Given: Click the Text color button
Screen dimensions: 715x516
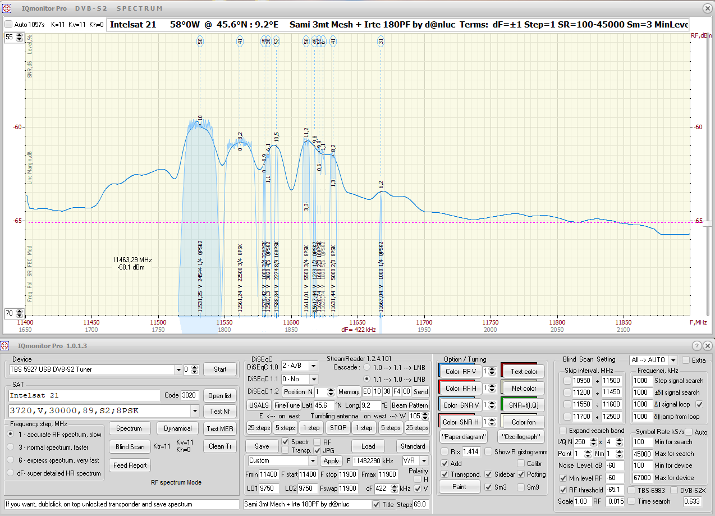Looking at the screenshot, I should [x=524, y=372].
